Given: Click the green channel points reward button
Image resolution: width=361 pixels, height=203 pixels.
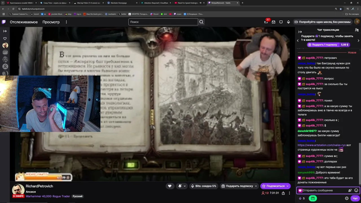Looking at the screenshot, I should point(313,198).
